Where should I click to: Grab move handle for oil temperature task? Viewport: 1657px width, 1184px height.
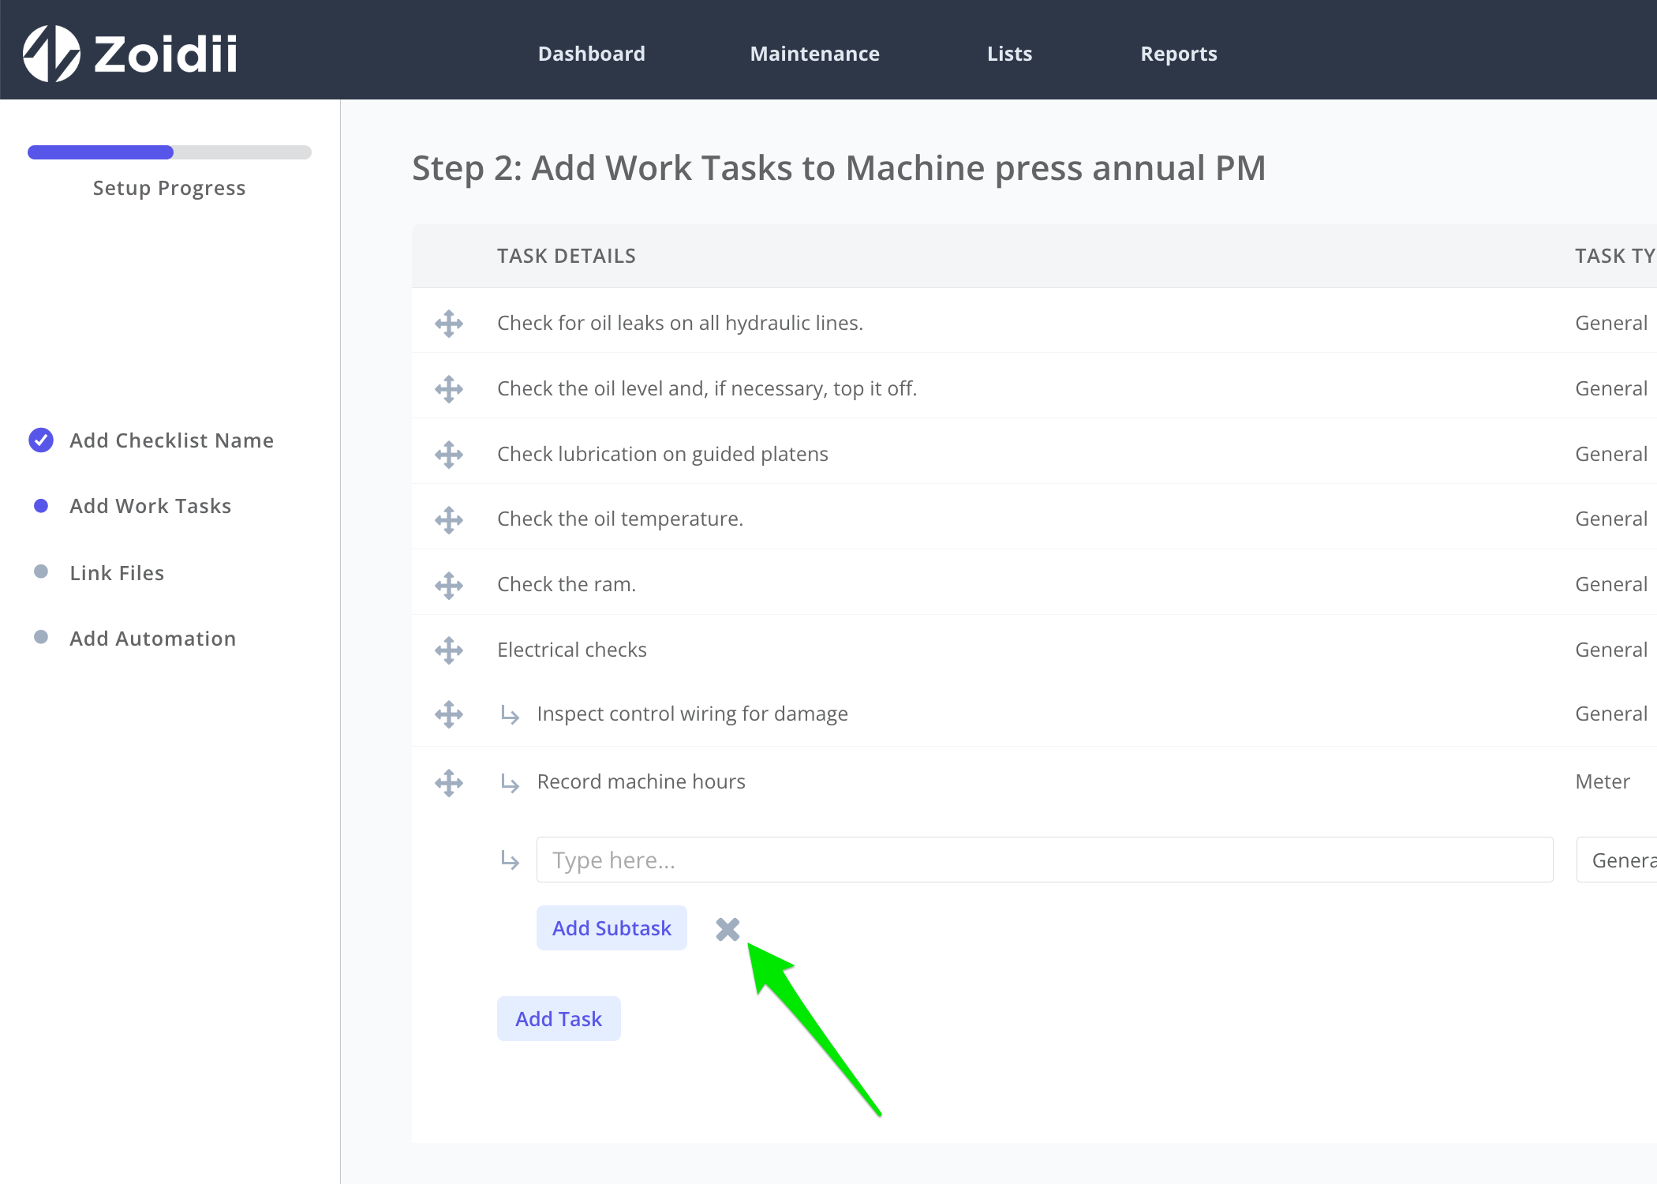[449, 520]
